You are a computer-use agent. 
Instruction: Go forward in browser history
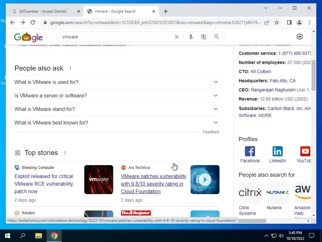tap(23, 22)
